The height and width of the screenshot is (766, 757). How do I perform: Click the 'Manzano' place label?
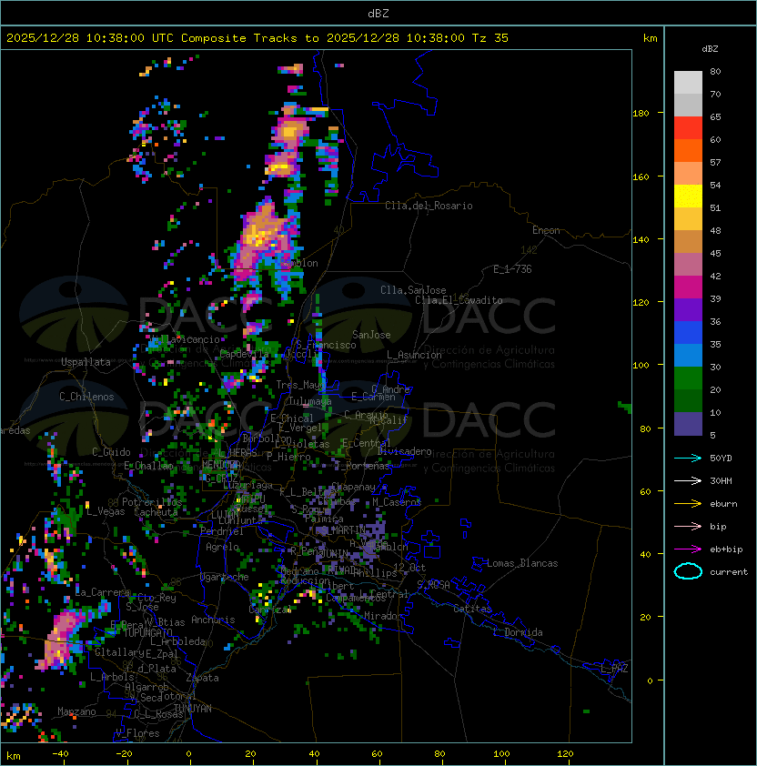pyautogui.click(x=76, y=711)
